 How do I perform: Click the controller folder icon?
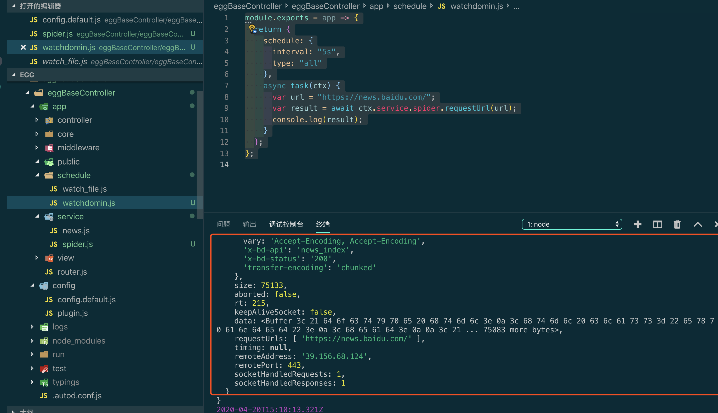tap(49, 120)
